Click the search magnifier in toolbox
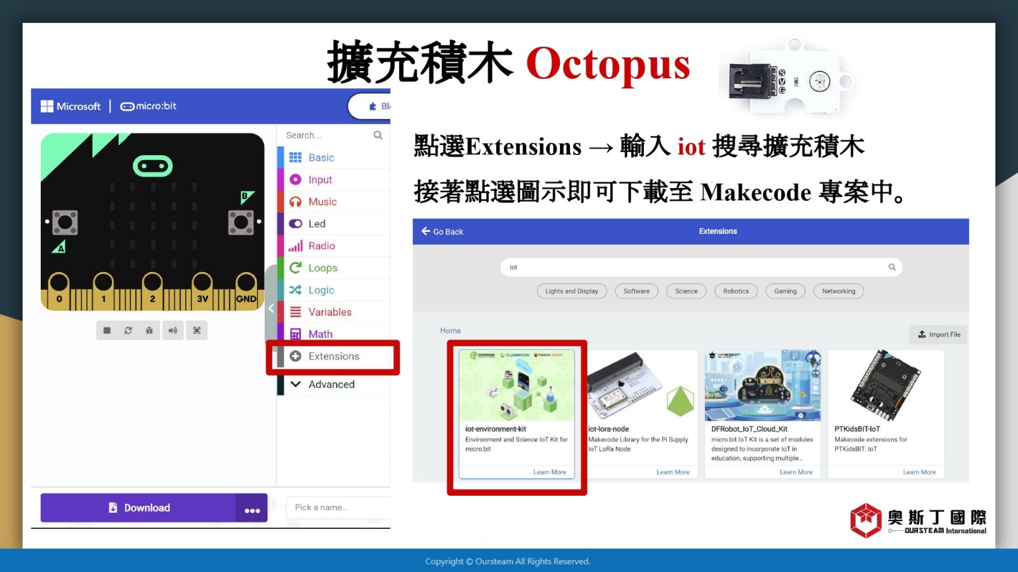 coord(378,135)
